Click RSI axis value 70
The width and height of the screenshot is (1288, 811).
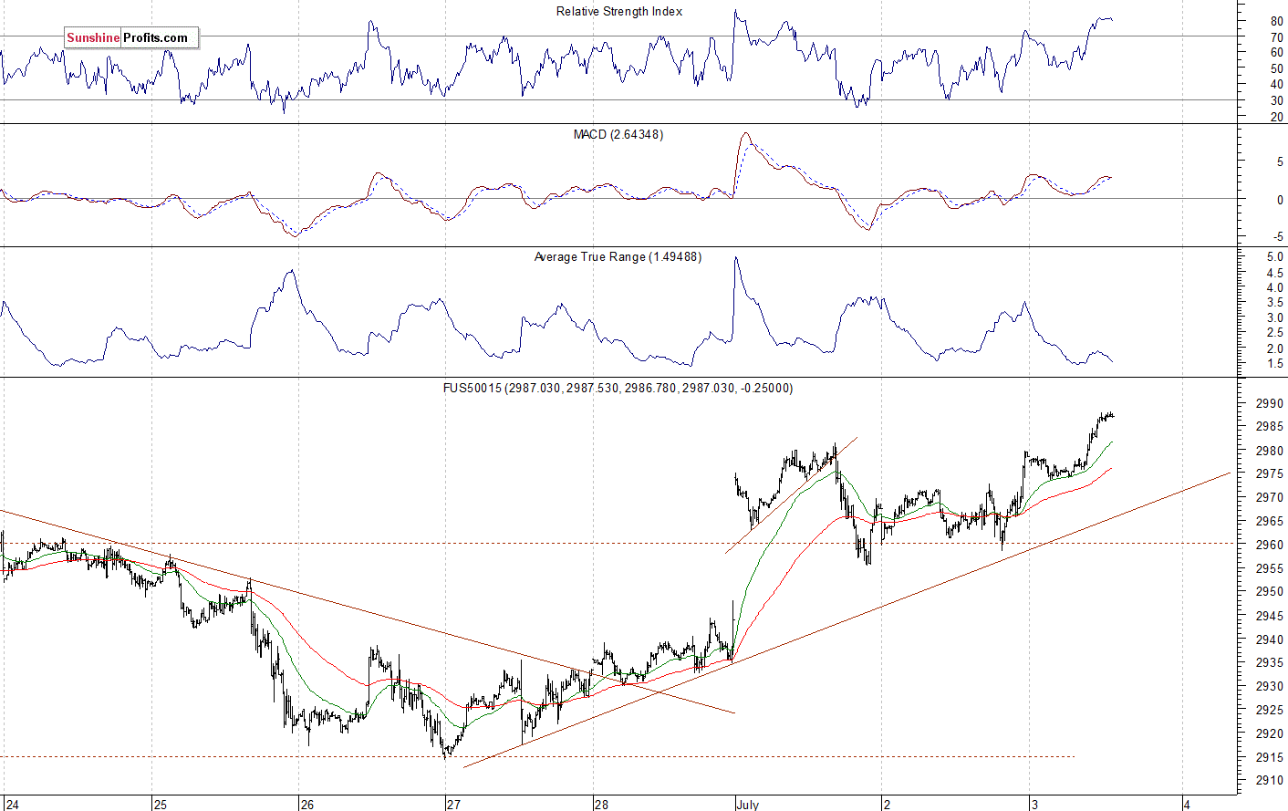[x=1277, y=37]
